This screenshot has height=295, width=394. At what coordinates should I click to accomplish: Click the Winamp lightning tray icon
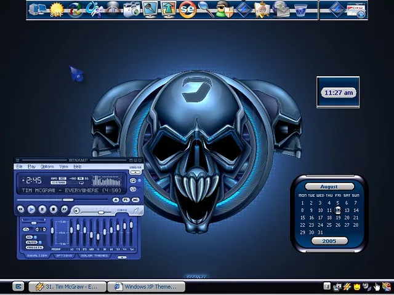347,286
